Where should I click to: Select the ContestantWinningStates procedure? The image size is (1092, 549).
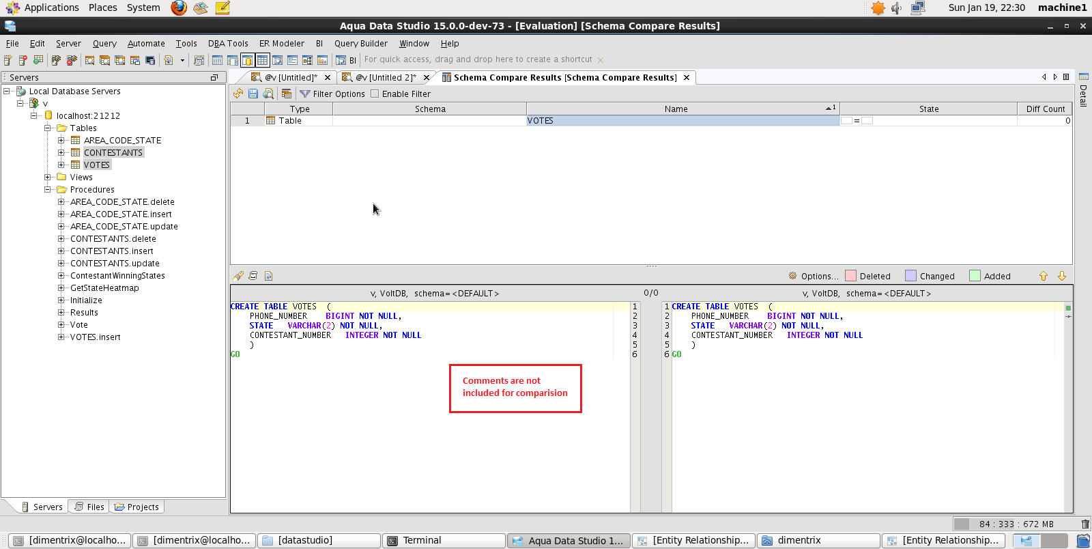(x=117, y=275)
